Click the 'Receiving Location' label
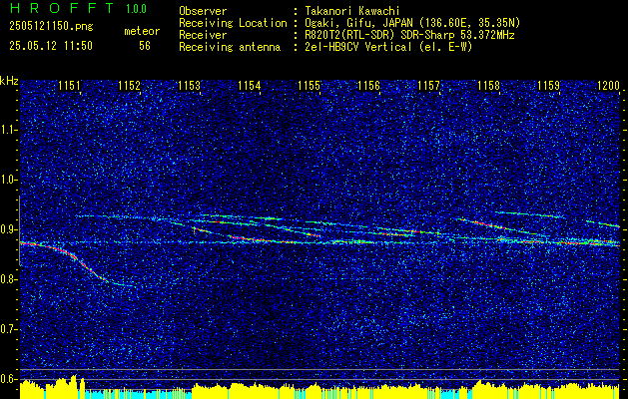The image size is (628, 399). 233,23
